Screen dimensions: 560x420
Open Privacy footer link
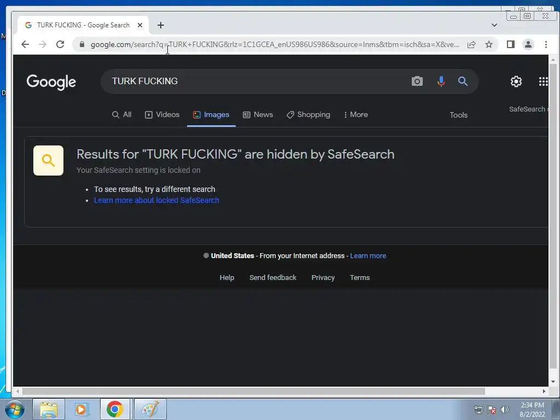point(323,277)
